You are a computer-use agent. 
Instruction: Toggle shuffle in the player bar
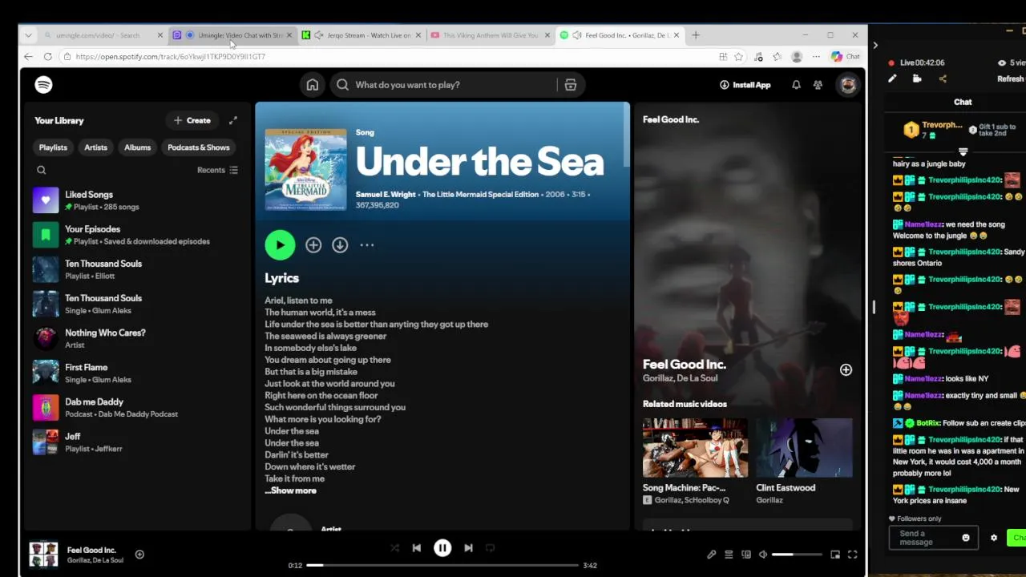(x=394, y=548)
